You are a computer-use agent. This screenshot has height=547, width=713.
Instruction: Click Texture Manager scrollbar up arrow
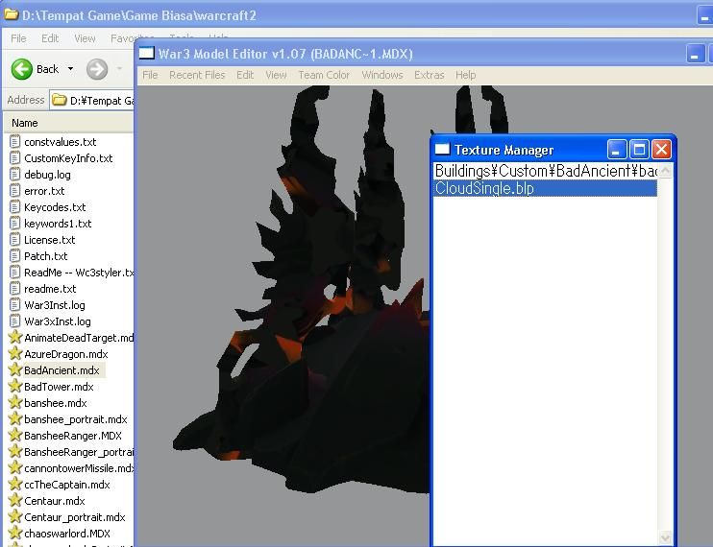(x=665, y=171)
